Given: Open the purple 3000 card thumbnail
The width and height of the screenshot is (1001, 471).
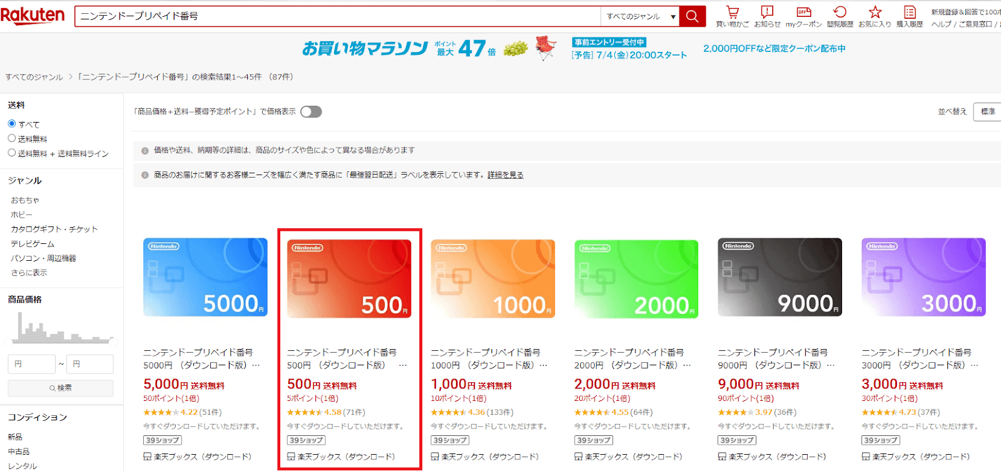Looking at the screenshot, I should (923, 277).
